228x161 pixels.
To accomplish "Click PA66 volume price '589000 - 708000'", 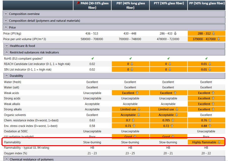I will (x=92, y=39).
